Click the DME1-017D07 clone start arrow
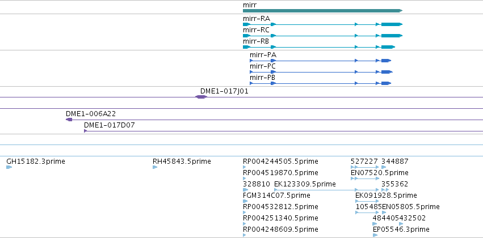483x238 pixels. click(x=86, y=131)
